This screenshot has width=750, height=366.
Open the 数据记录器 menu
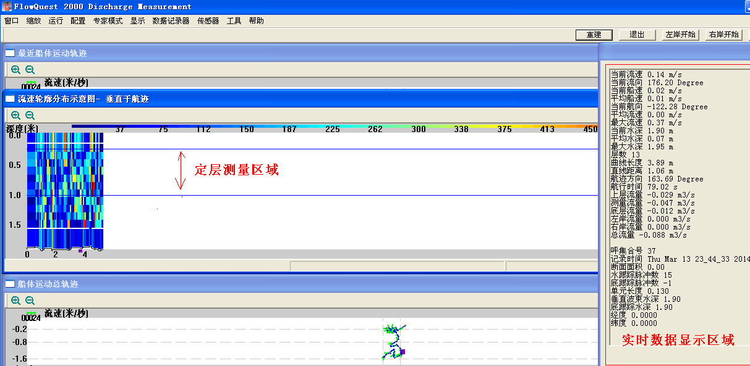[171, 21]
